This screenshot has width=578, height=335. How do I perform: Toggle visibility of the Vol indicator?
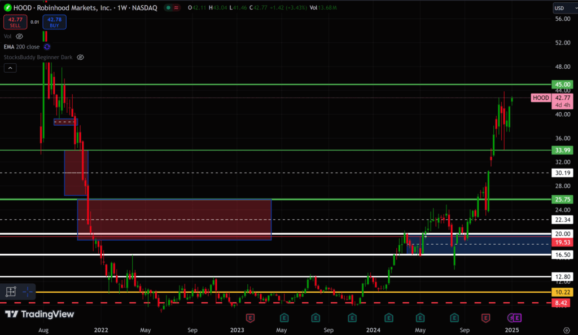point(19,37)
